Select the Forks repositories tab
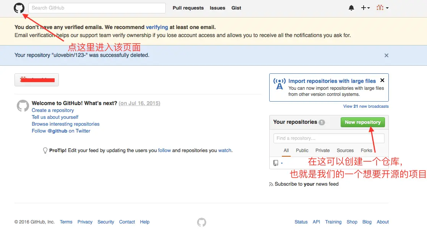Screen dimensions: 427x238 (366, 150)
